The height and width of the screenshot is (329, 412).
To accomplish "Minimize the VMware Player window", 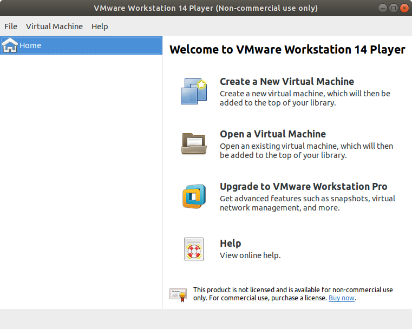I will 383,8.
